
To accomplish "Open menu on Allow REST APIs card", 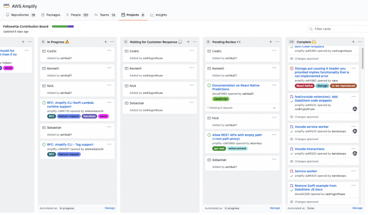I will point(274,135).
